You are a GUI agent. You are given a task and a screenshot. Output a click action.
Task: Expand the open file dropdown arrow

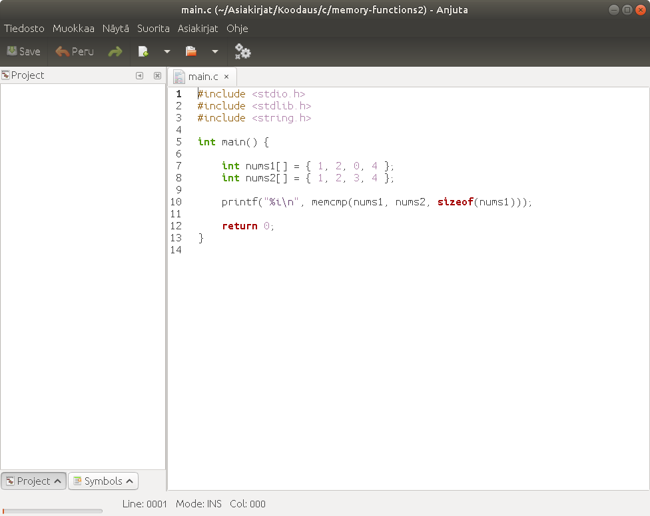pyautogui.click(x=214, y=51)
